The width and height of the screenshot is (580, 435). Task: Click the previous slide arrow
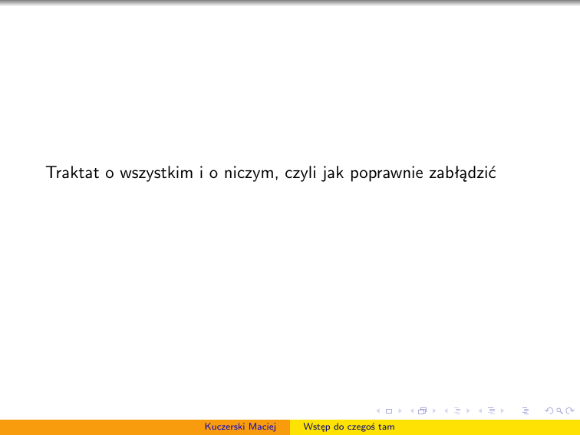point(378,412)
